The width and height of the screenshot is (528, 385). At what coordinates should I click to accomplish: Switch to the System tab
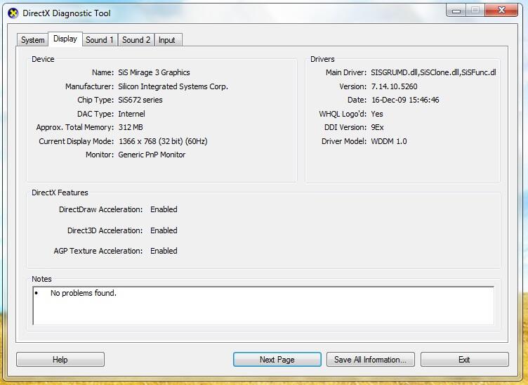click(x=33, y=40)
